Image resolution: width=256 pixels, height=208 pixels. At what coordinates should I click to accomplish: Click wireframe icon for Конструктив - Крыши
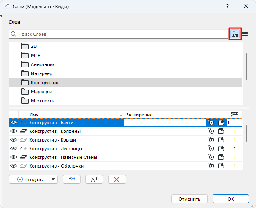221,140
